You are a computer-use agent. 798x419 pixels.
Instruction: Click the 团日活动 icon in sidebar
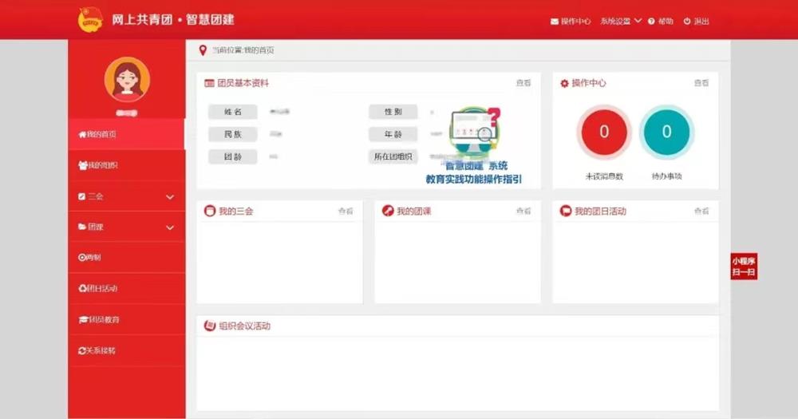pyautogui.click(x=81, y=288)
